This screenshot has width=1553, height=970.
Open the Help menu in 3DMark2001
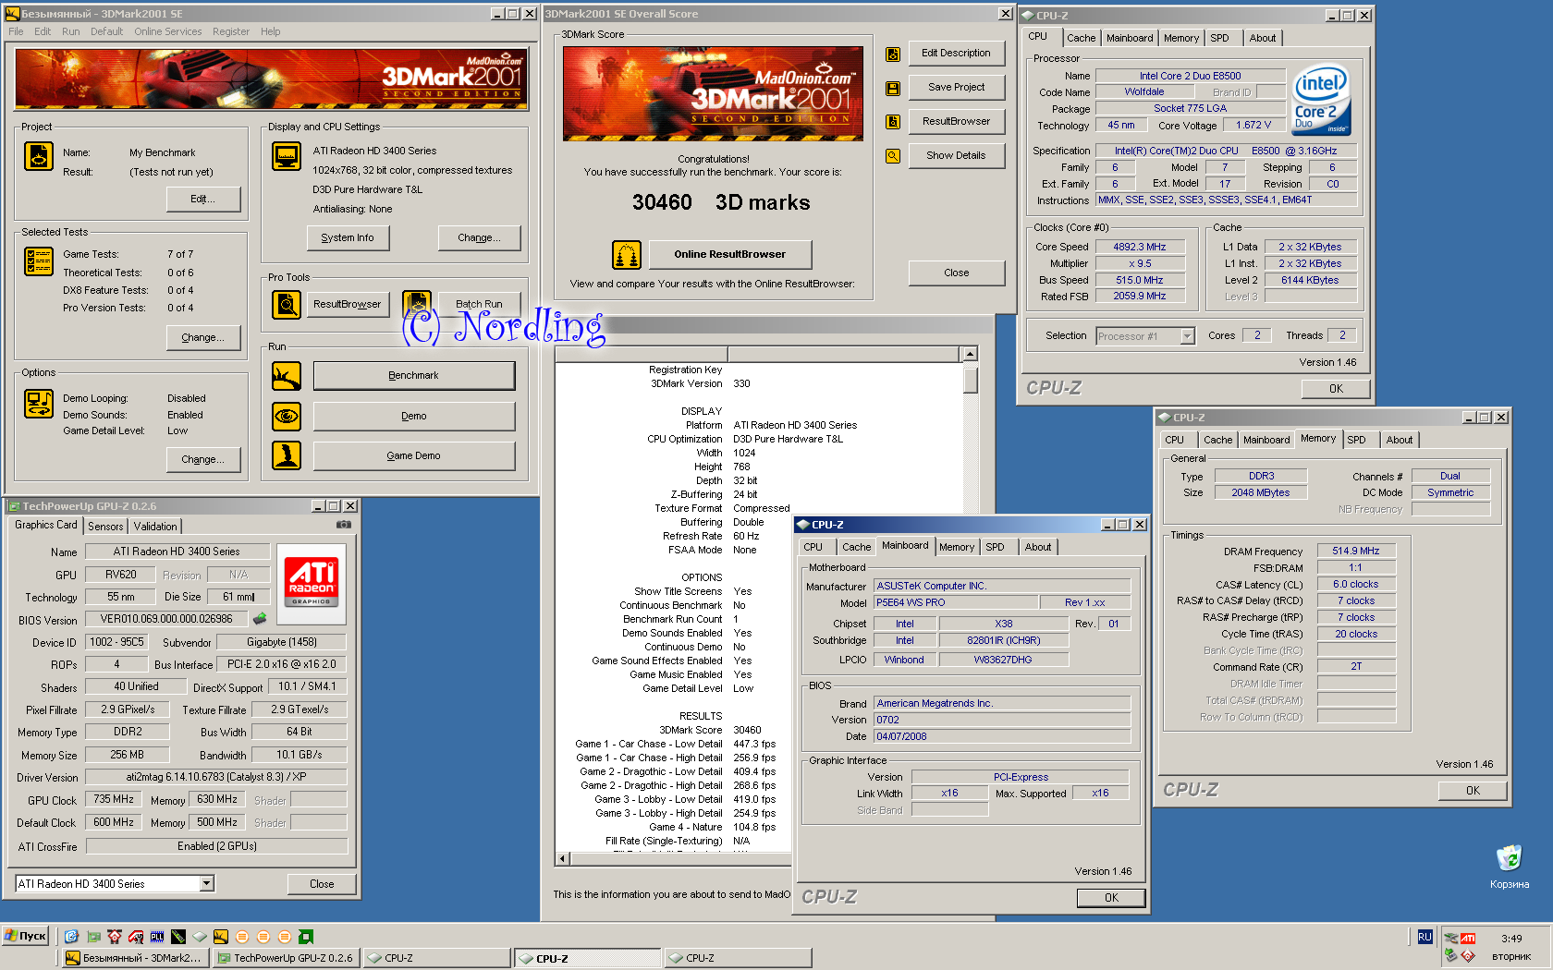pyautogui.click(x=270, y=31)
